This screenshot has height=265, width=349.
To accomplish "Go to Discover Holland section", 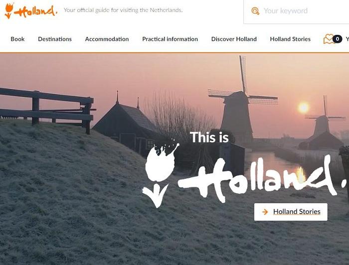I will pyautogui.click(x=234, y=39).
